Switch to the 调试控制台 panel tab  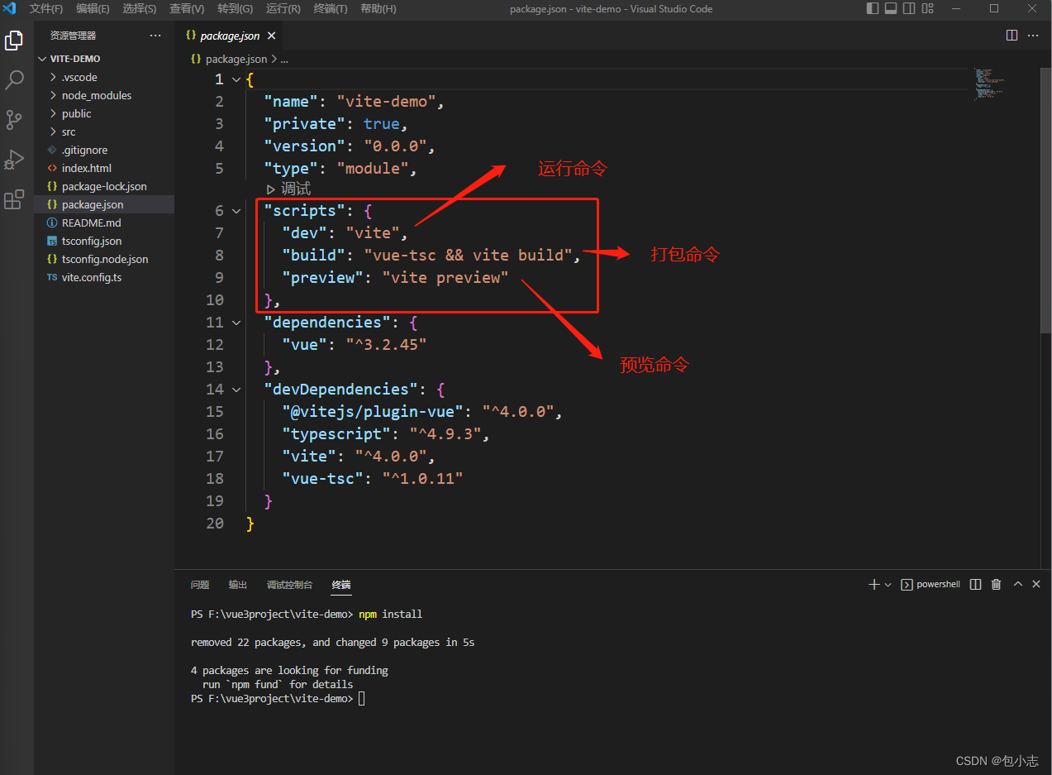(289, 585)
